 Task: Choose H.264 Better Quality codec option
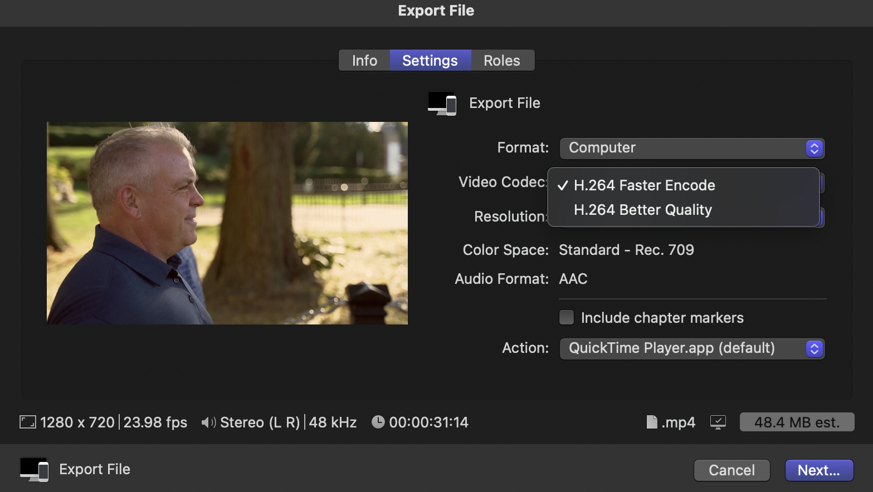[x=684, y=210]
